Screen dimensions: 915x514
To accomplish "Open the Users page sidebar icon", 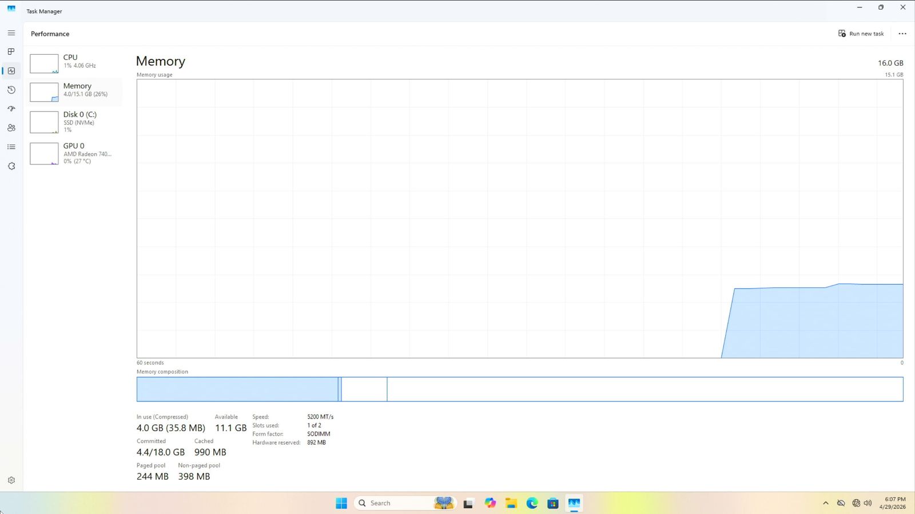I will 11,128.
